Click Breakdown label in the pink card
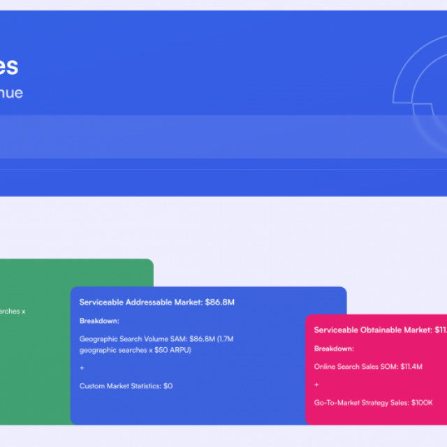 pos(334,349)
